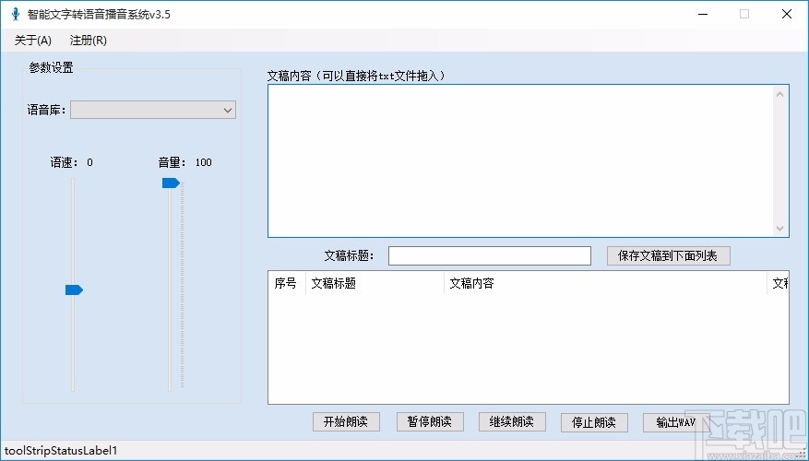
Task: Click the microphone app icon in title bar
Action: point(16,14)
